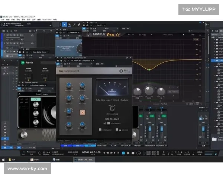Click the green EQ band node
223x178 pixels.
[x=149, y=69]
